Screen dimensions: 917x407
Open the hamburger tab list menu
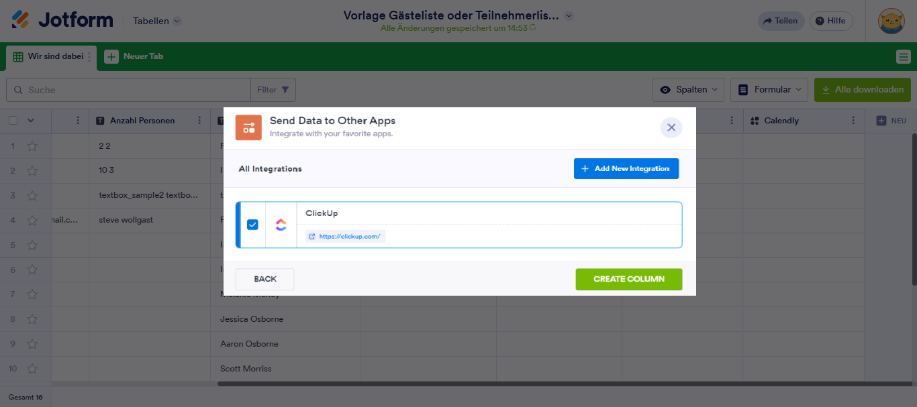903,57
